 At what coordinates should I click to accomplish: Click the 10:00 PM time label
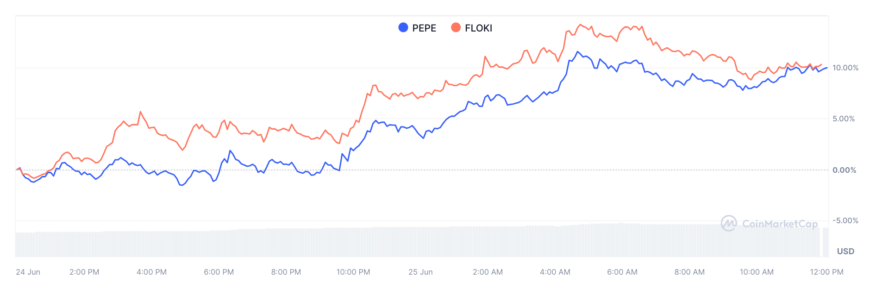pos(353,272)
